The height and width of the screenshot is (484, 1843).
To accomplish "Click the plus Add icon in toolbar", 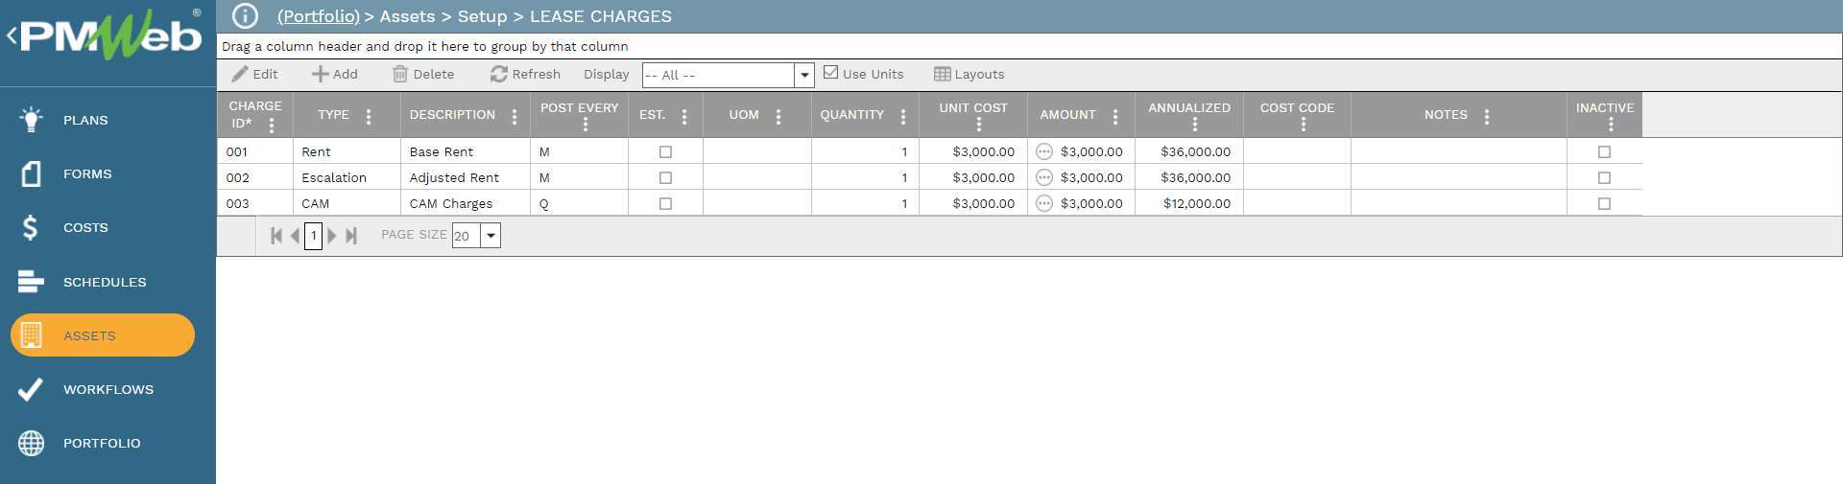I will [x=320, y=74].
